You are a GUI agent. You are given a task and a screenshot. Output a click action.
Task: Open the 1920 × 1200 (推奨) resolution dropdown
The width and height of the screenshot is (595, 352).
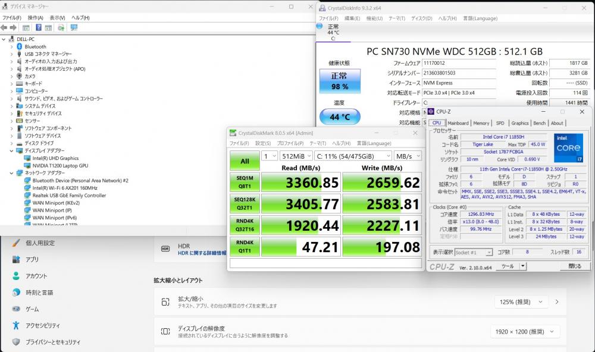pyautogui.click(x=525, y=332)
